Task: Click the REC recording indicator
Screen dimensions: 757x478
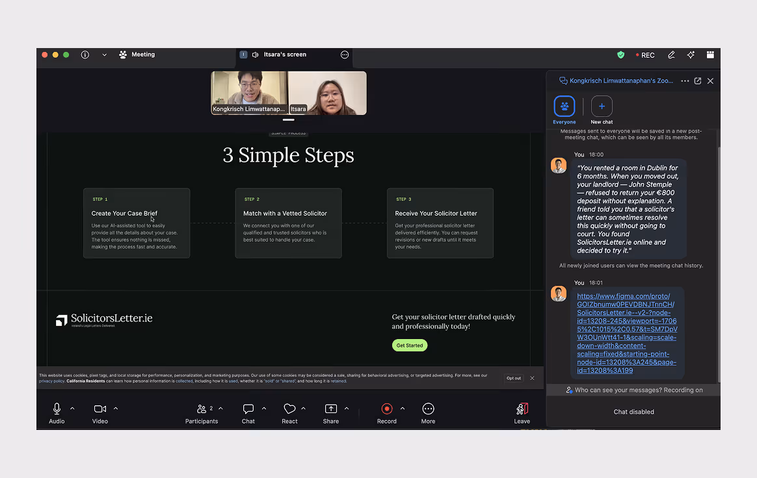Action: (x=645, y=55)
